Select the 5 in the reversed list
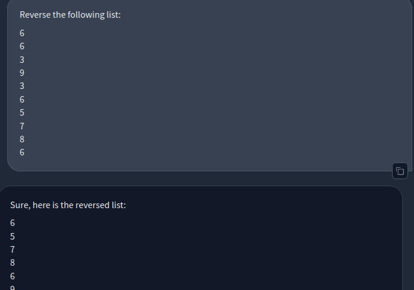 (12, 236)
